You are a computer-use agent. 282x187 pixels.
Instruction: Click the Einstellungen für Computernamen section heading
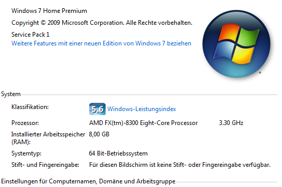(x=88, y=181)
